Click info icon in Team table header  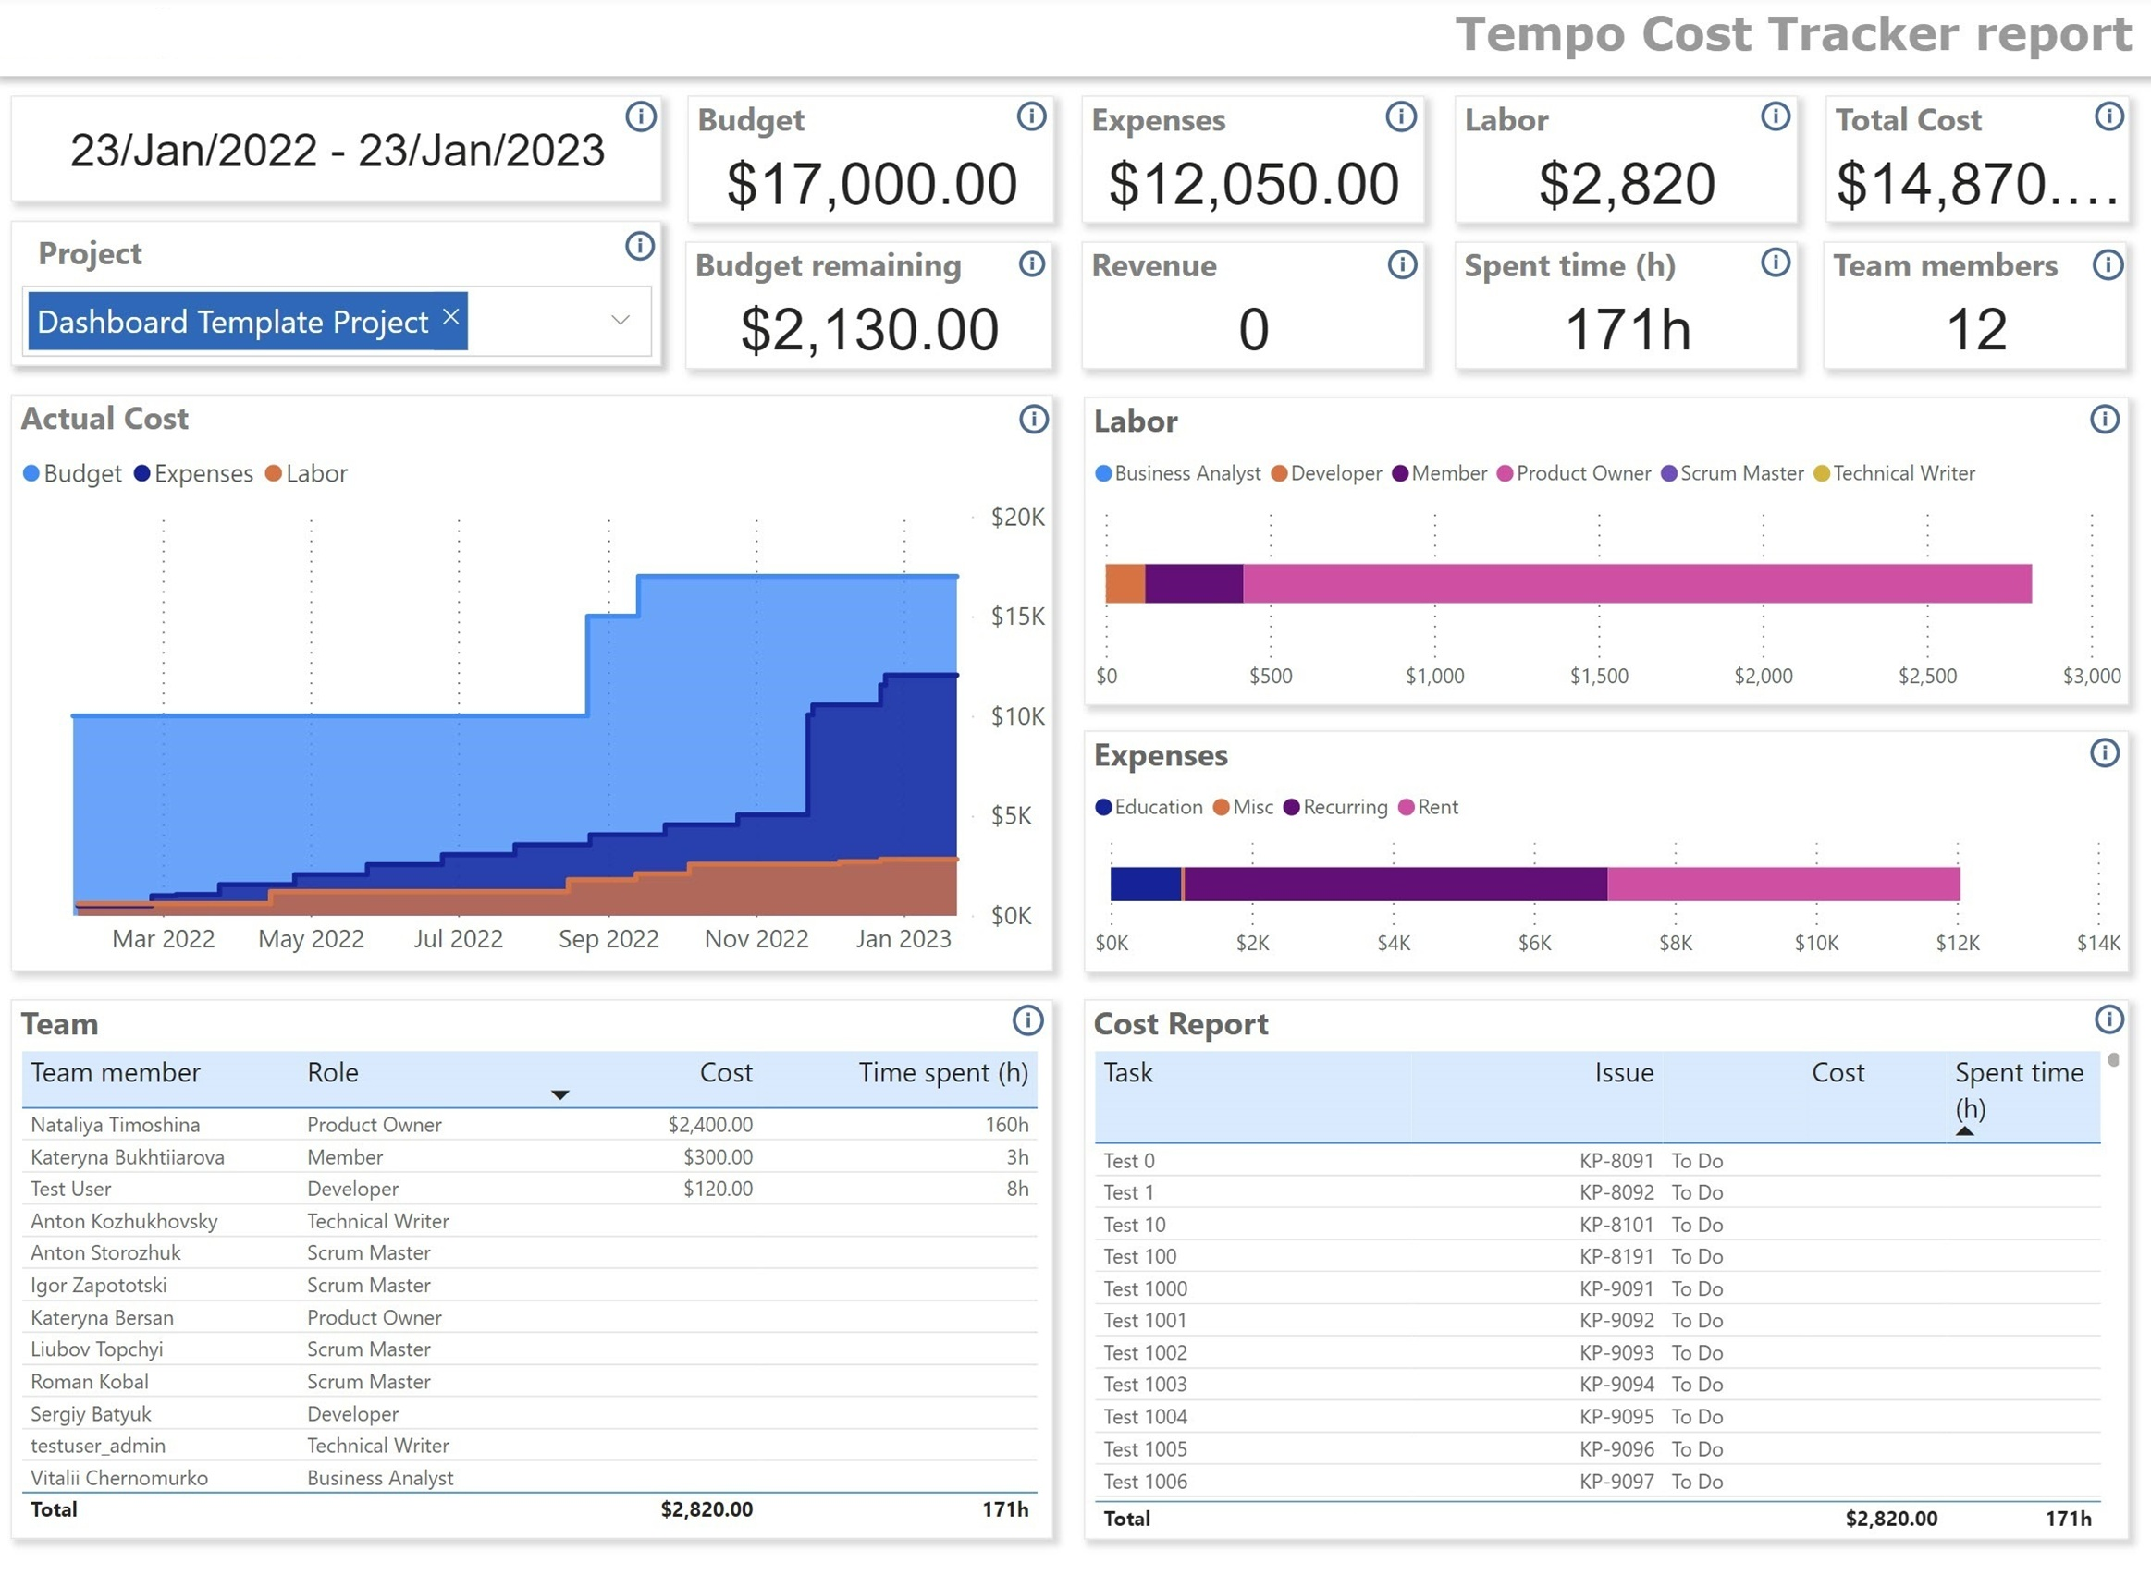coord(1027,1020)
